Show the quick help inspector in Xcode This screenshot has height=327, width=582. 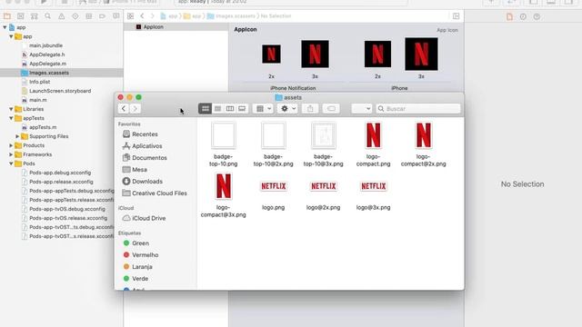click(x=537, y=16)
